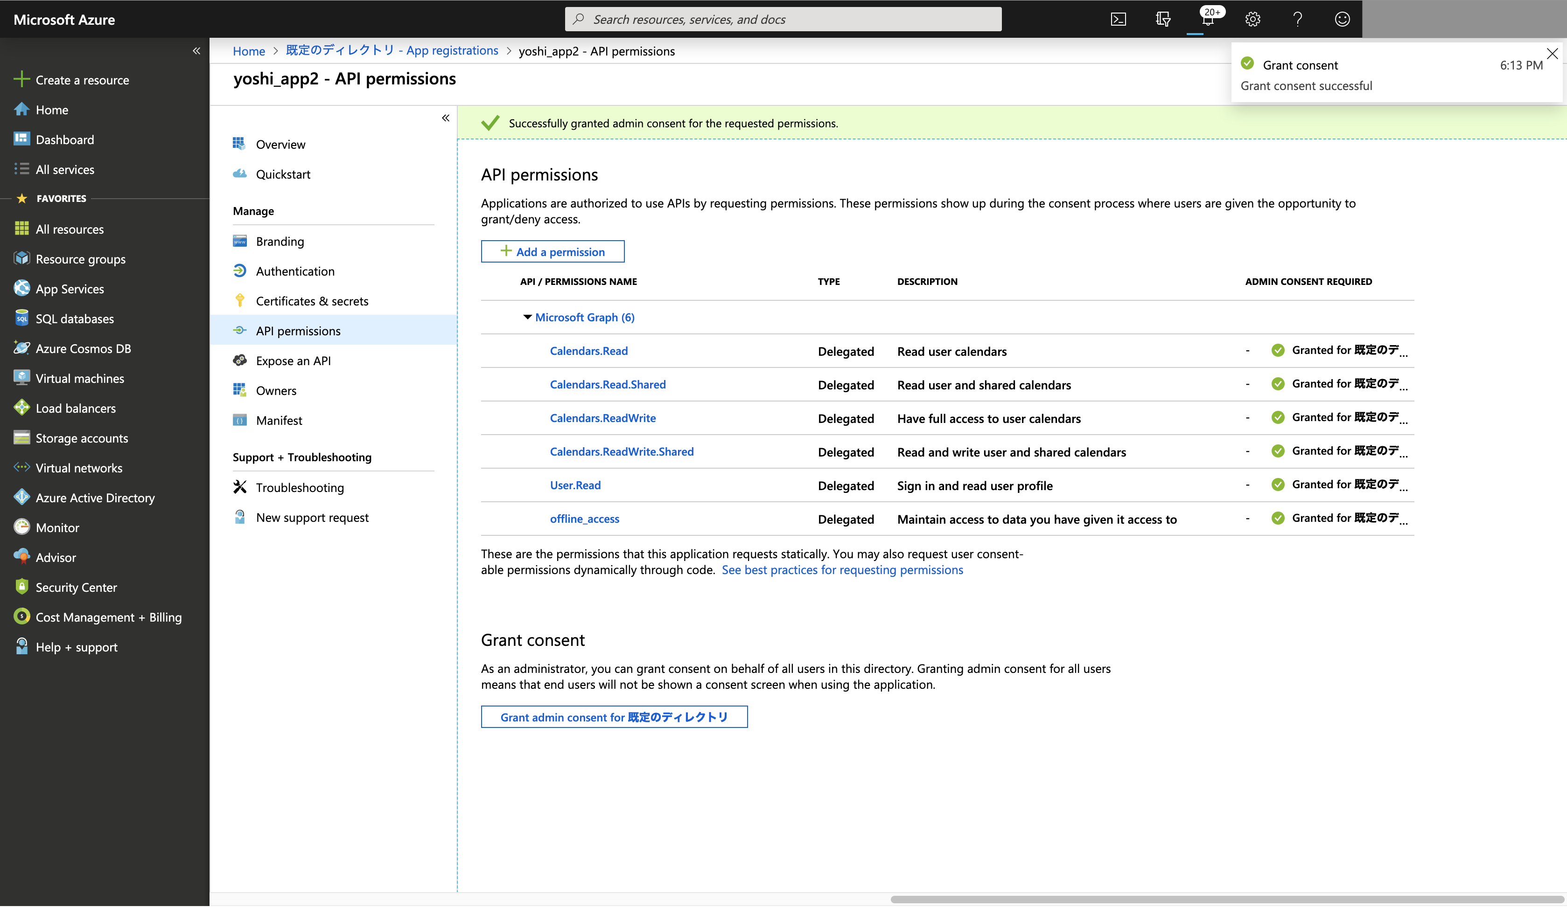Image resolution: width=1567 pixels, height=907 pixels.
Task: Click the search resources input field
Action: pos(783,19)
